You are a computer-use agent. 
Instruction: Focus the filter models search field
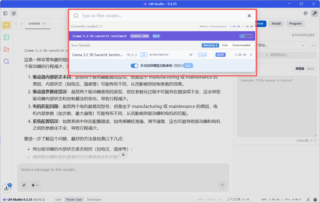pyautogui.click(x=163, y=16)
